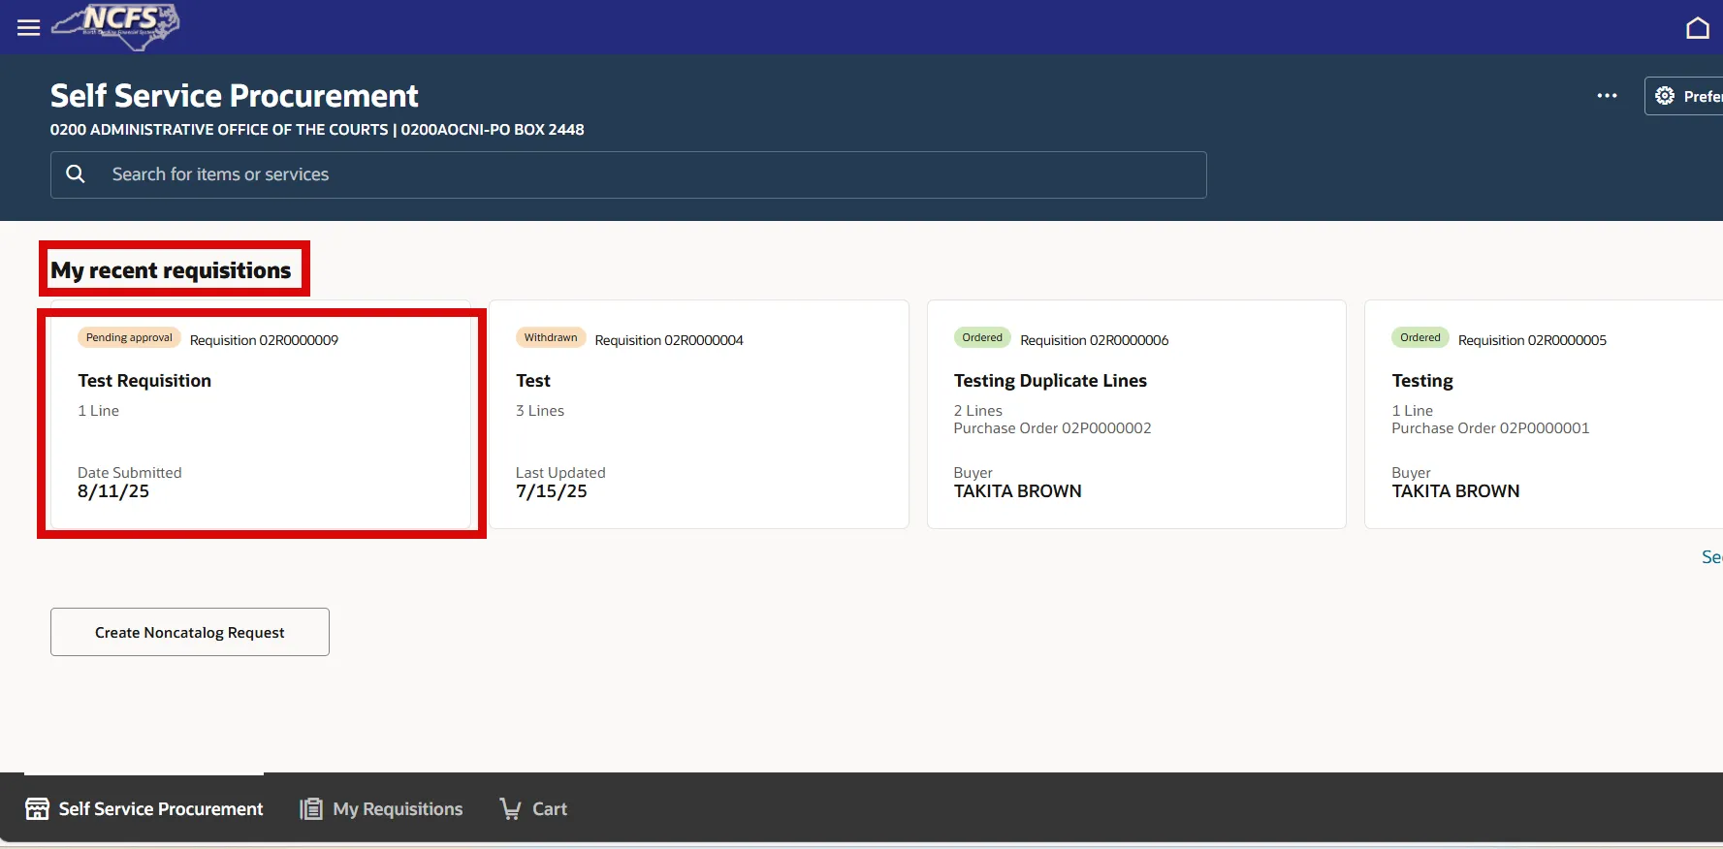Click the Preferences gear button
Screen dimensions: 1723x849
coord(1685,96)
